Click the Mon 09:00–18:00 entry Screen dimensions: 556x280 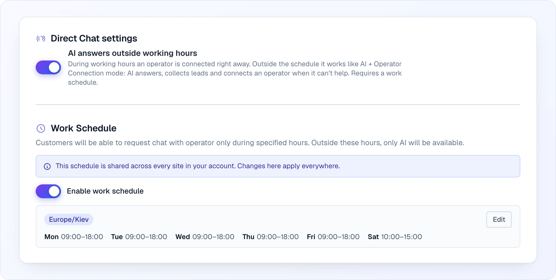[74, 237]
